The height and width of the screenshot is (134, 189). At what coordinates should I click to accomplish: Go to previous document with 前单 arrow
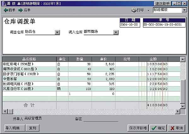(x=9, y=10)
